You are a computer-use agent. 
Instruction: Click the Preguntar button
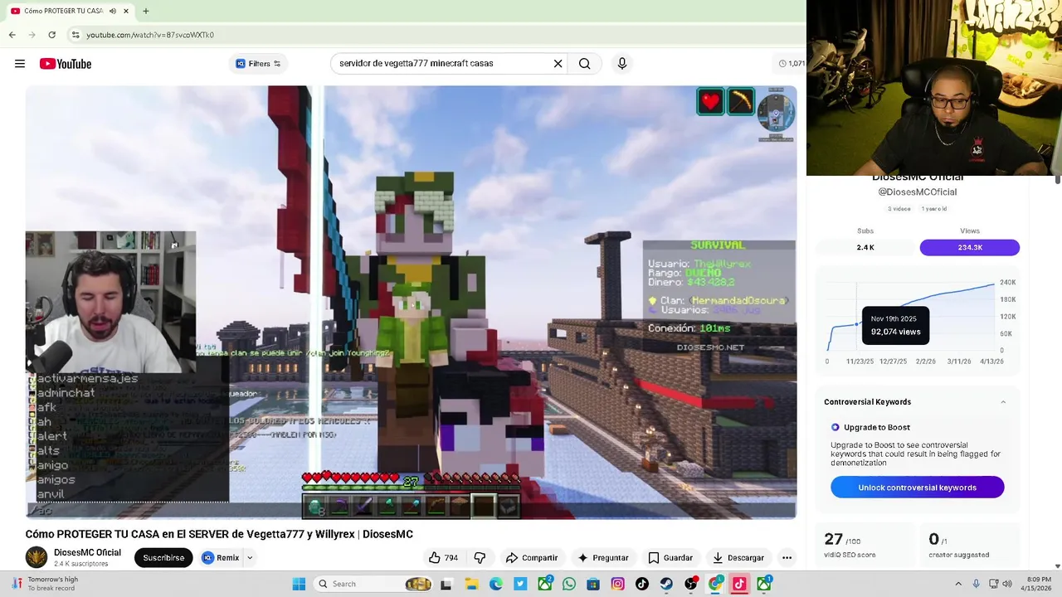coord(603,558)
